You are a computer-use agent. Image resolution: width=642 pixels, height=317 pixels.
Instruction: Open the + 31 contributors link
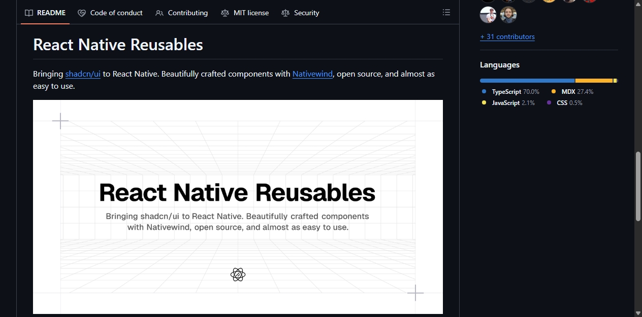coord(507,37)
